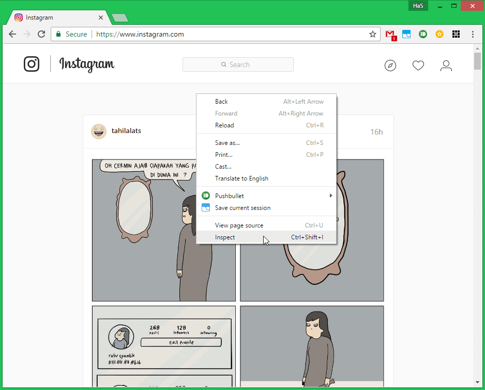Choose Translate to English
This screenshot has height=390, width=485.
click(x=266, y=178)
